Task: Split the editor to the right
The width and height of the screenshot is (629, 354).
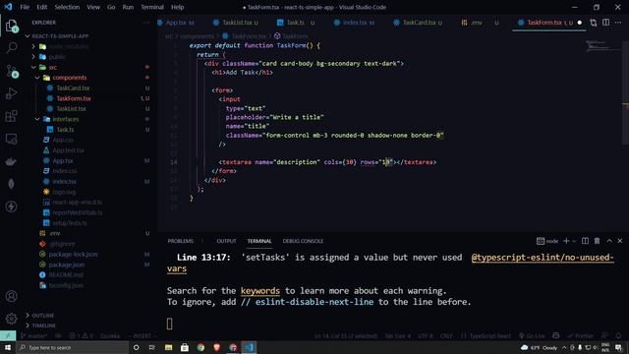Action: pyautogui.click(x=605, y=23)
